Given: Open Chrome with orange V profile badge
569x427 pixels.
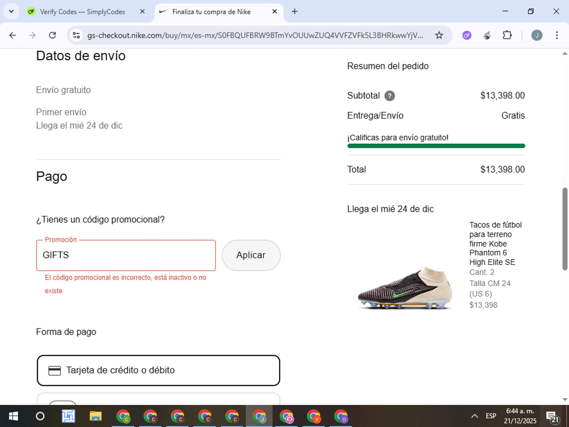Looking at the screenshot, I should 314,416.
